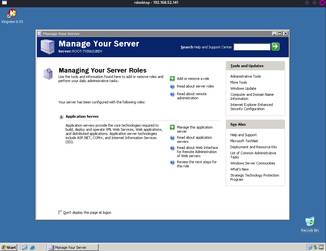Screen dimensions: 326x251
Task: Open the Start menu
Action: pos(9,248)
